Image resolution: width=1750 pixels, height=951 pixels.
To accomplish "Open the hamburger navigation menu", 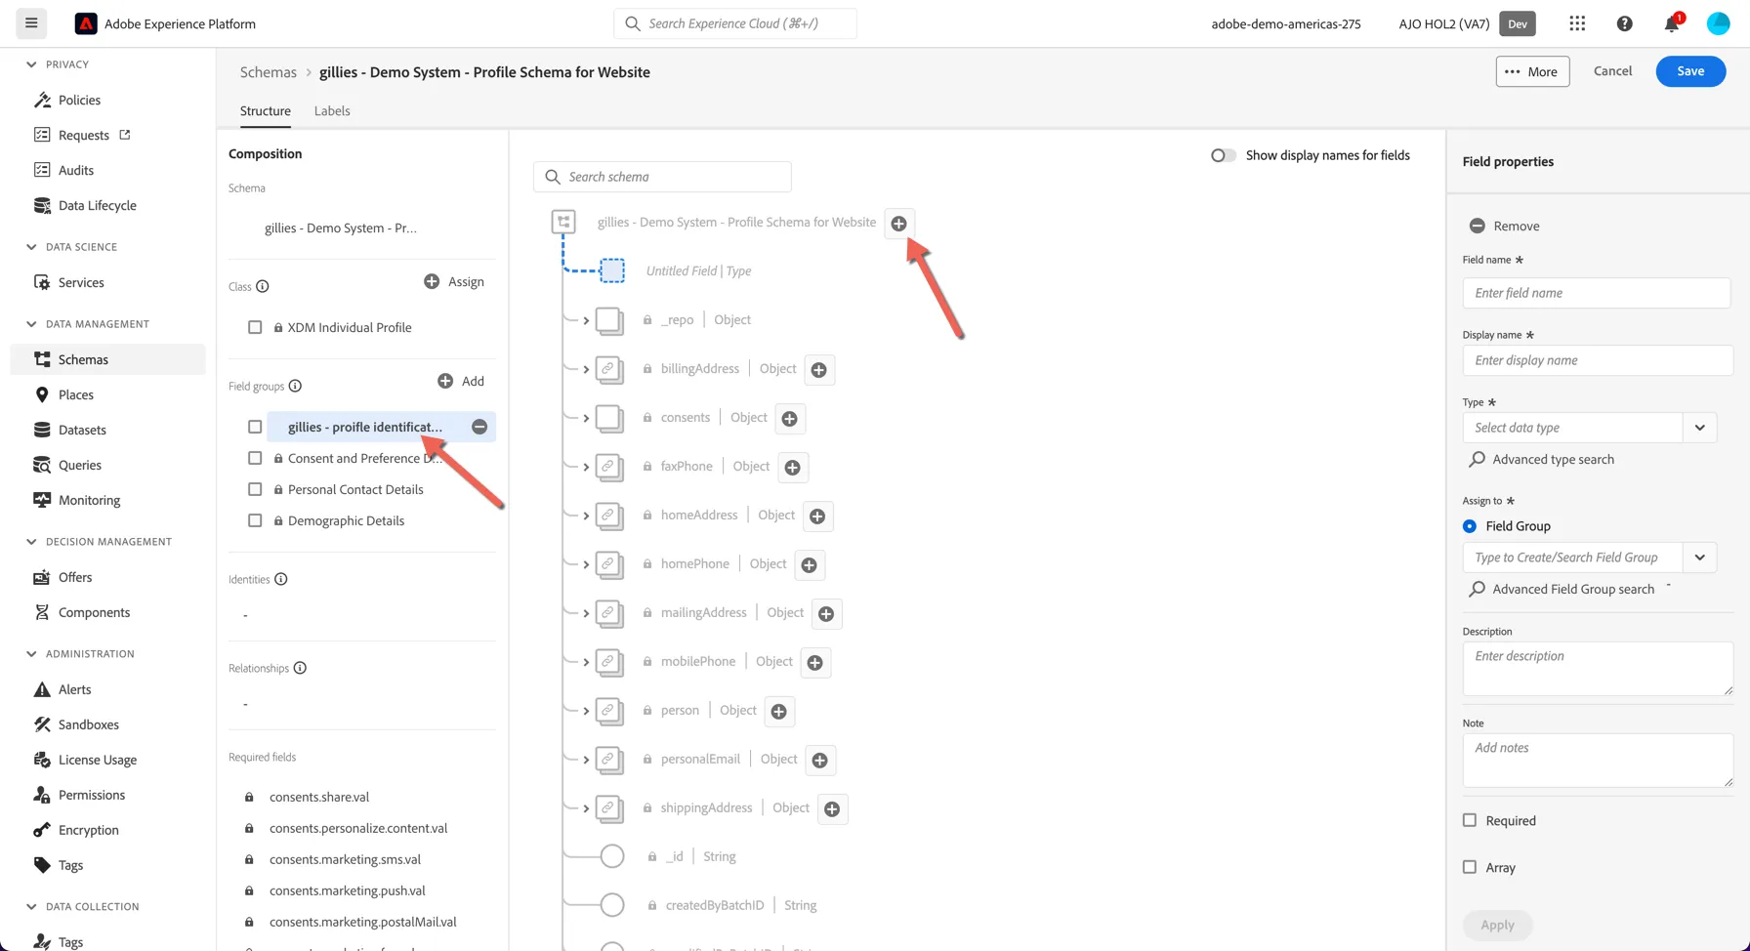I will [31, 23].
